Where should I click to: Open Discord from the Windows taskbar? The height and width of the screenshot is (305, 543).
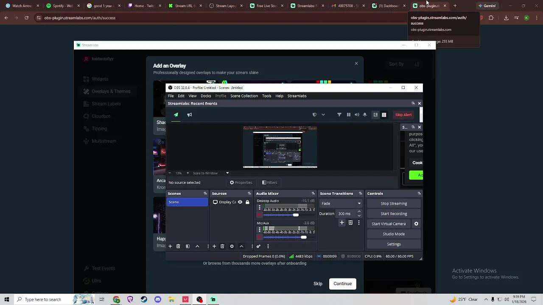(x=158, y=299)
